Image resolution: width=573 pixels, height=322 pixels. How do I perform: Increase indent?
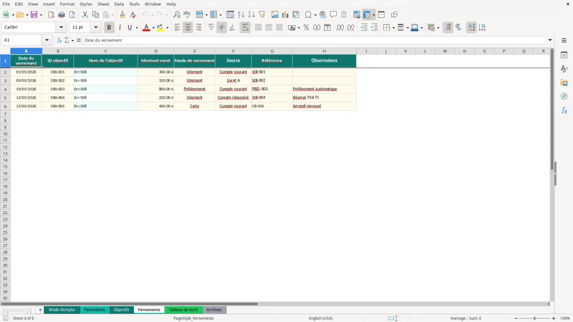(x=364, y=28)
